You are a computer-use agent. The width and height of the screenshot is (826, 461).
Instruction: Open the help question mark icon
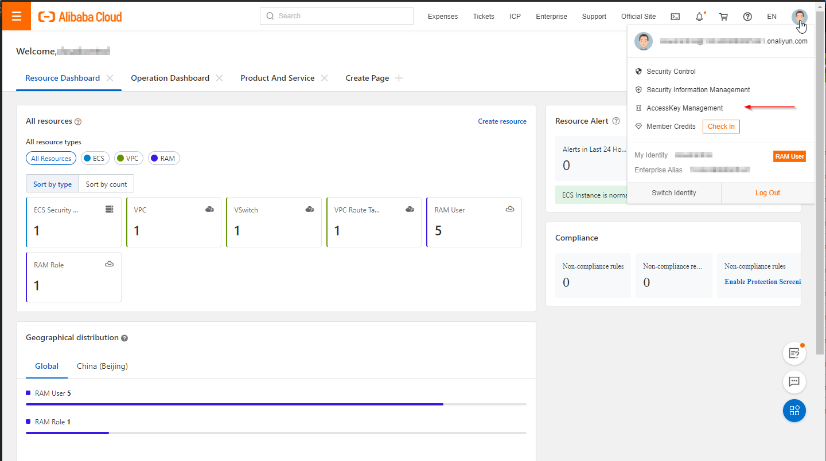(x=747, y=17)
